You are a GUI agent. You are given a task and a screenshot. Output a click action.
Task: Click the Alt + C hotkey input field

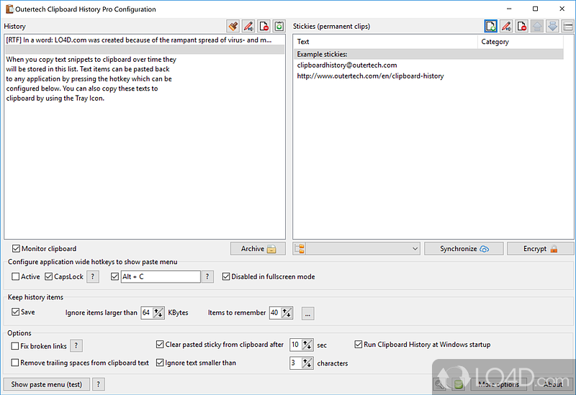161,277
